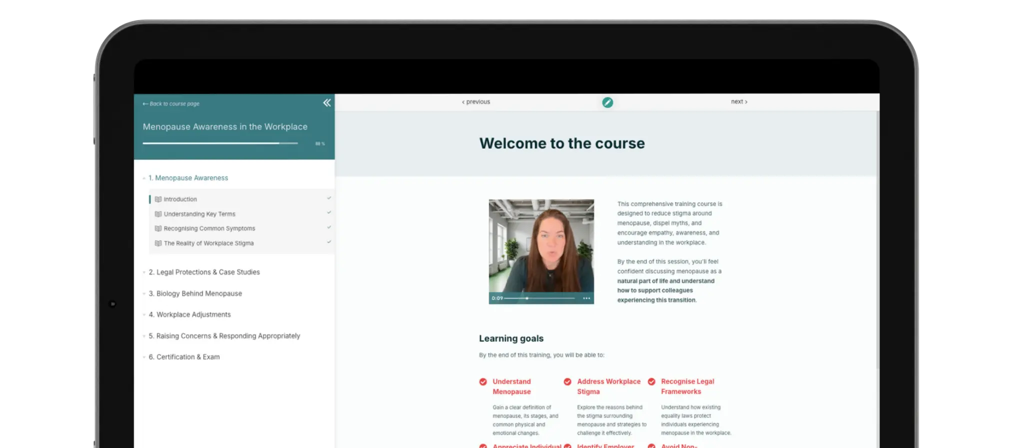Collapse the sidebar with double chevron icon
Image resolution: width=1012 pixels, height=448 pixels.
[x=327, y=102]
